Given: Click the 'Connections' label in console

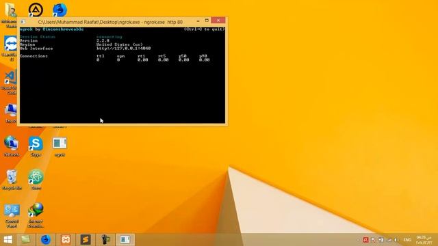Looking at the screenshot, I should pos(34,56).
